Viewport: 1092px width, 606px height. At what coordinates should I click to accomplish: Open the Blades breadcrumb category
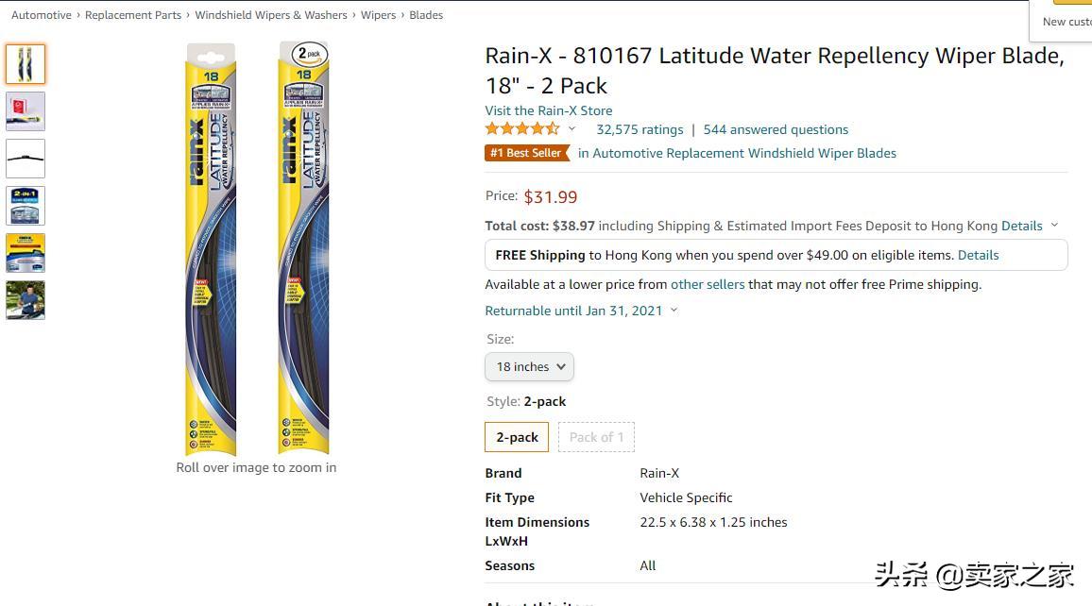pos(426,15)
